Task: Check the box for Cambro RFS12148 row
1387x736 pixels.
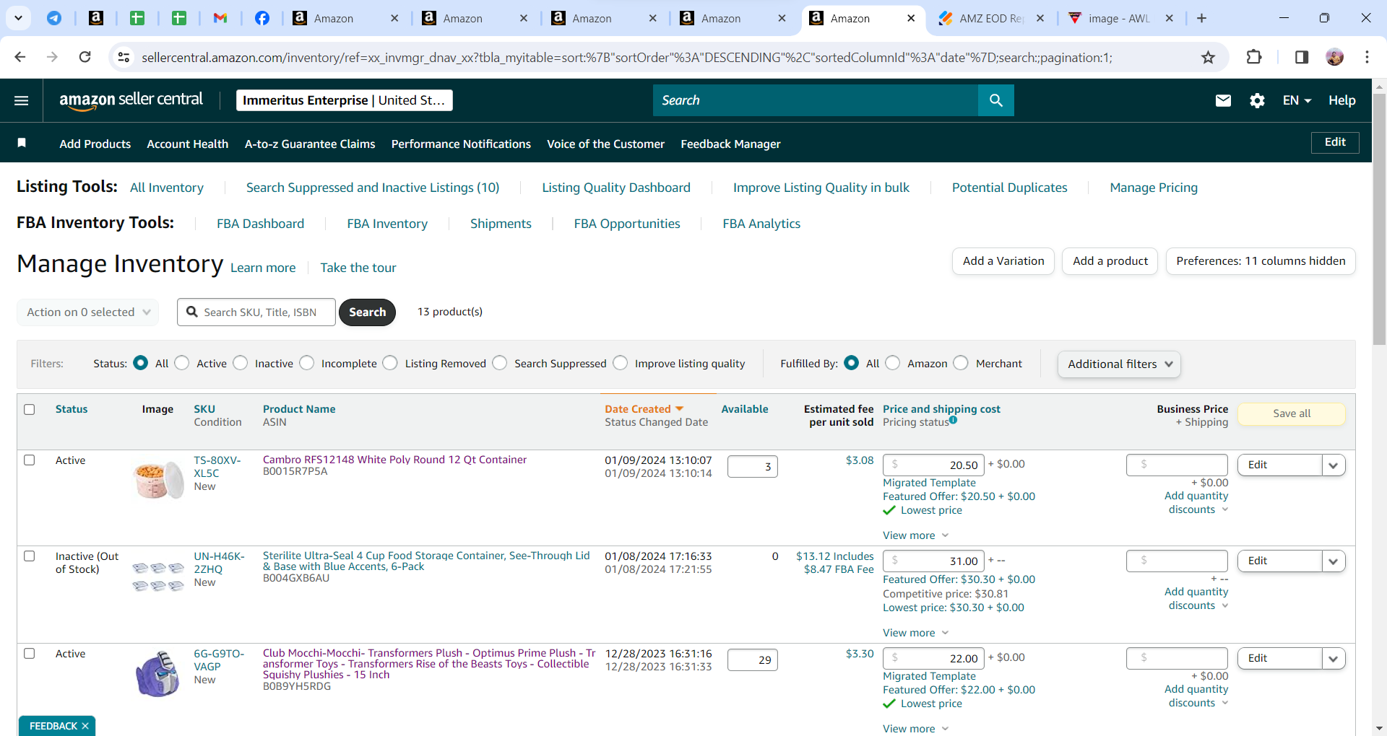Action: pos(30,460)
